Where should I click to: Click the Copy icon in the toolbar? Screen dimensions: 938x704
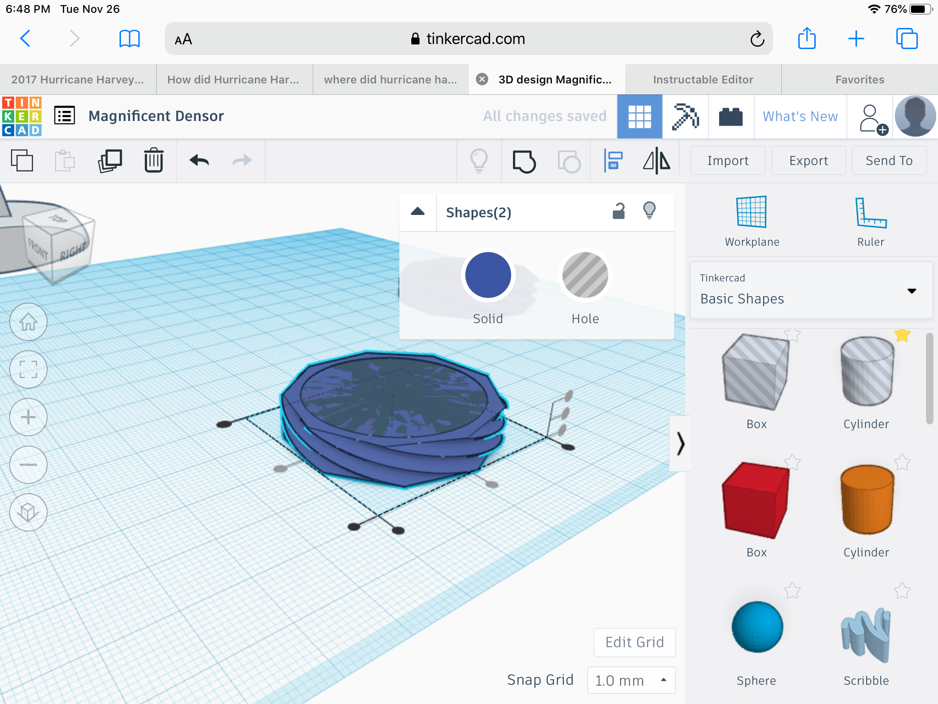22,160
